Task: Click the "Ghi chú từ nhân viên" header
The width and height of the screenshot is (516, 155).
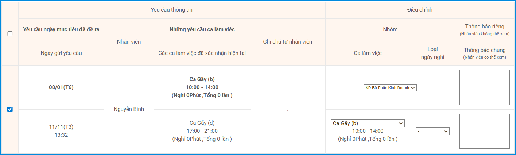Action: [x=287, y=42]
